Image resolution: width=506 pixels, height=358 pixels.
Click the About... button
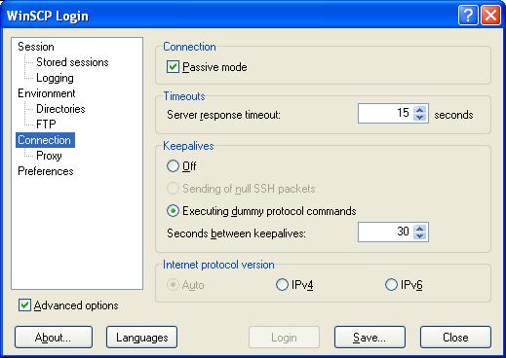[x=54, y=338]
